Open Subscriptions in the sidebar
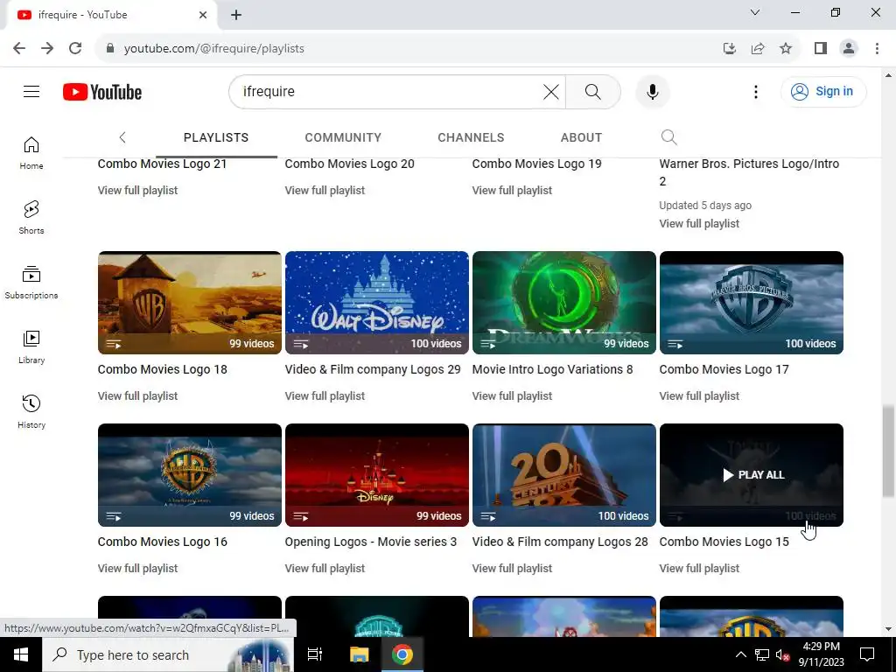 click(x=31, y=283)
